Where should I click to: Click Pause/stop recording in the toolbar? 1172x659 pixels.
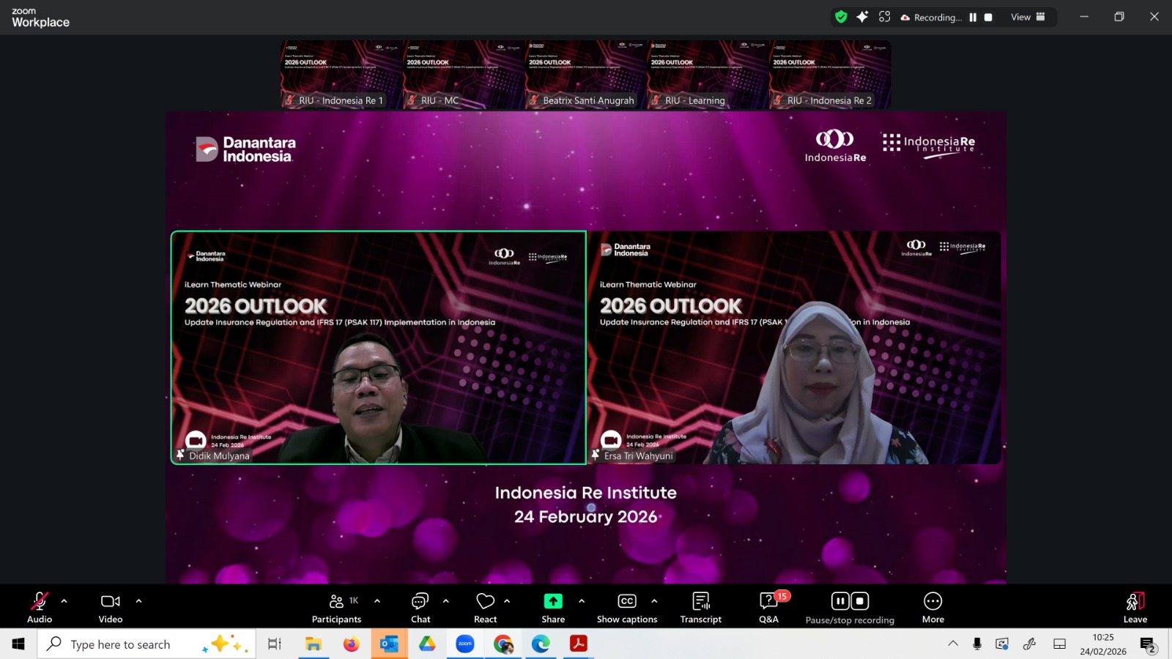pyautogui.click(x=850, y=608)
